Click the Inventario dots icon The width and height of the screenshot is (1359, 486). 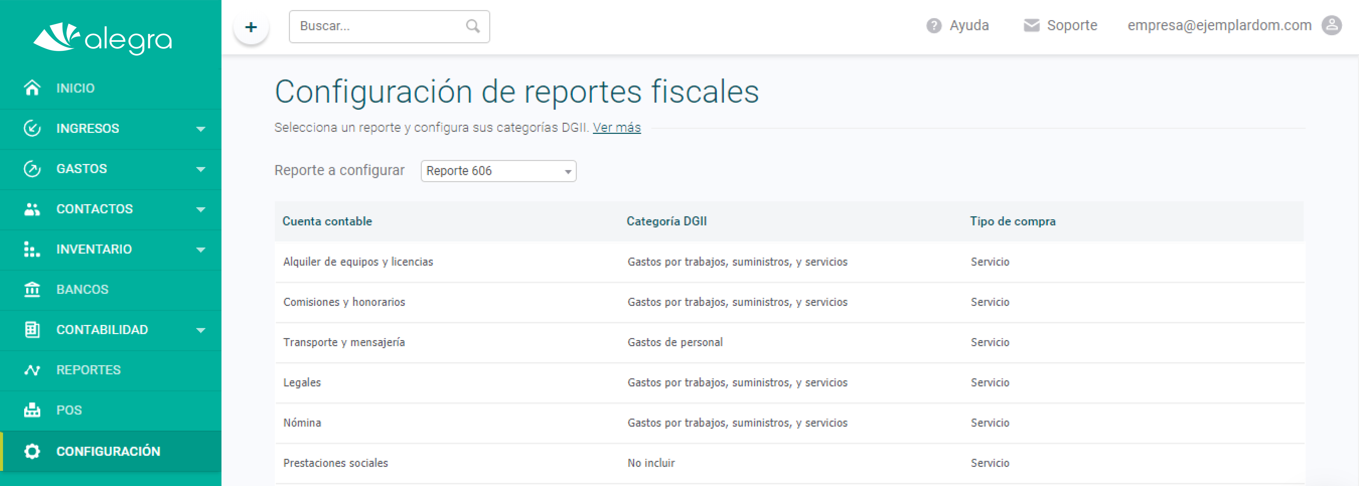point(32,249)
